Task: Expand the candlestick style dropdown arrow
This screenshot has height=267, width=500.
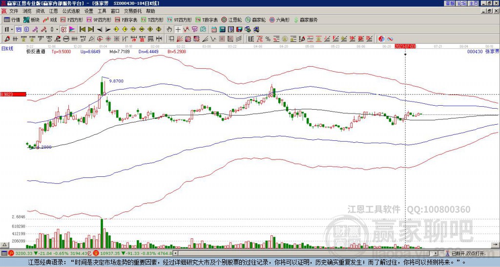Action: [57, 30]
